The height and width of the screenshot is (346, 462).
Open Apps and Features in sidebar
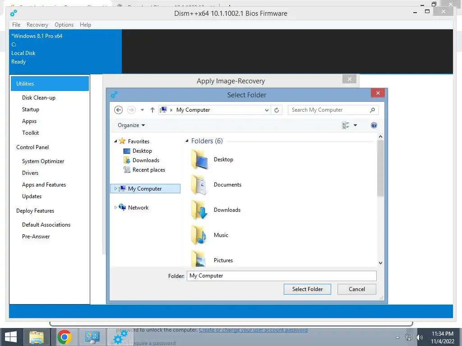44,185
